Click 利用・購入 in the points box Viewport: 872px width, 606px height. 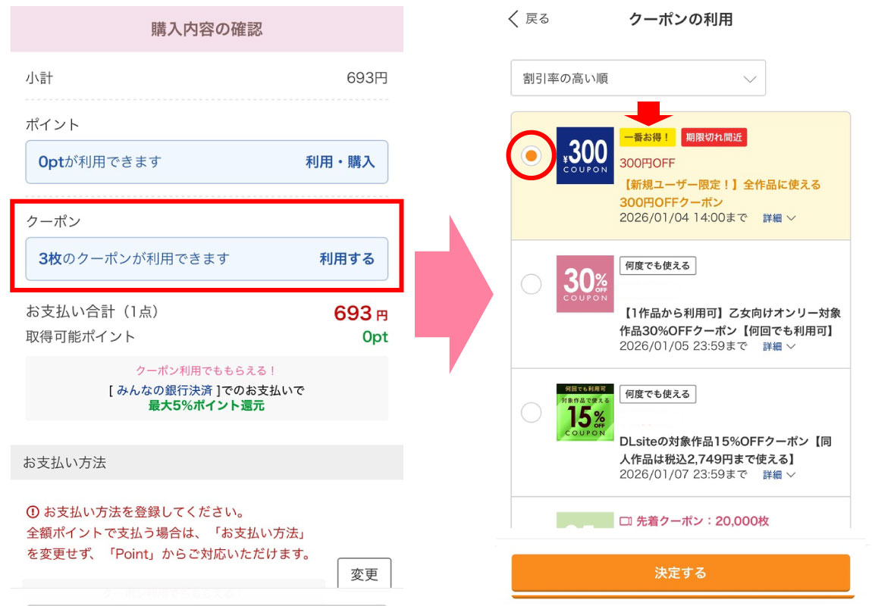[x=340, y=162]
